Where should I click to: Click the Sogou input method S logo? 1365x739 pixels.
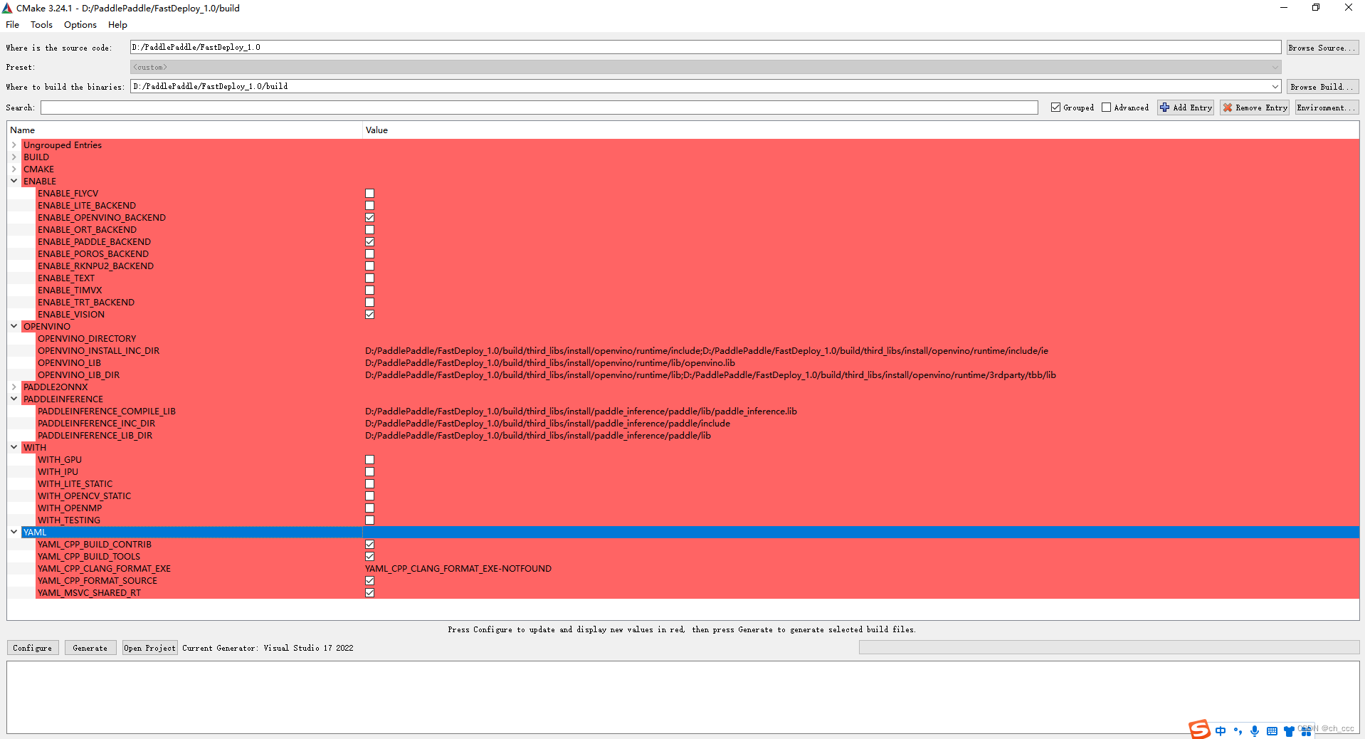(1199, 729)
